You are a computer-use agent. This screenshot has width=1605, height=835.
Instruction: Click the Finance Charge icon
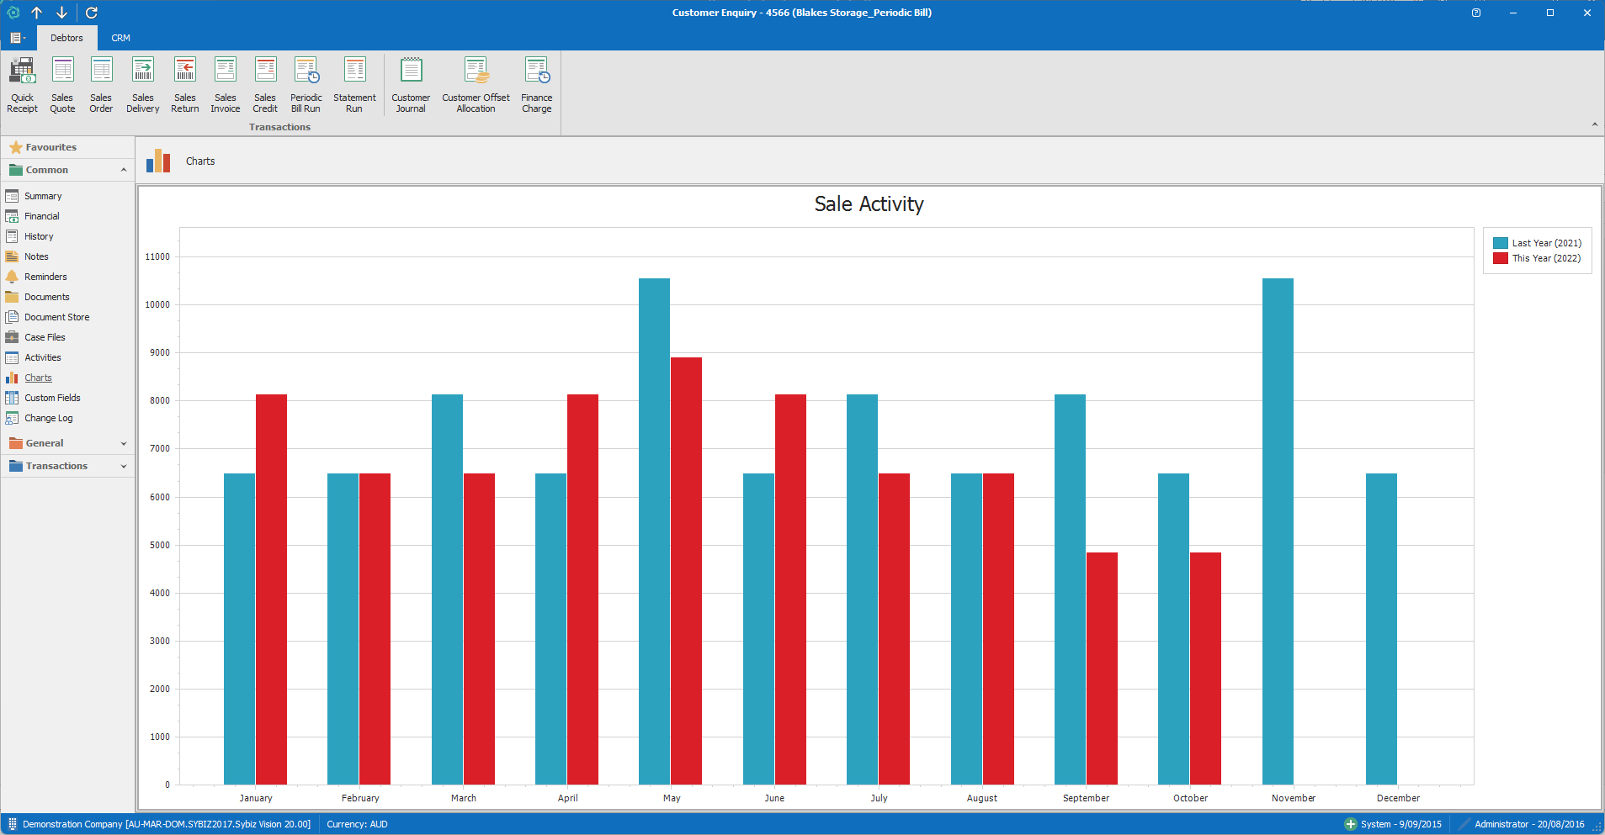click(x=536, y=84)
